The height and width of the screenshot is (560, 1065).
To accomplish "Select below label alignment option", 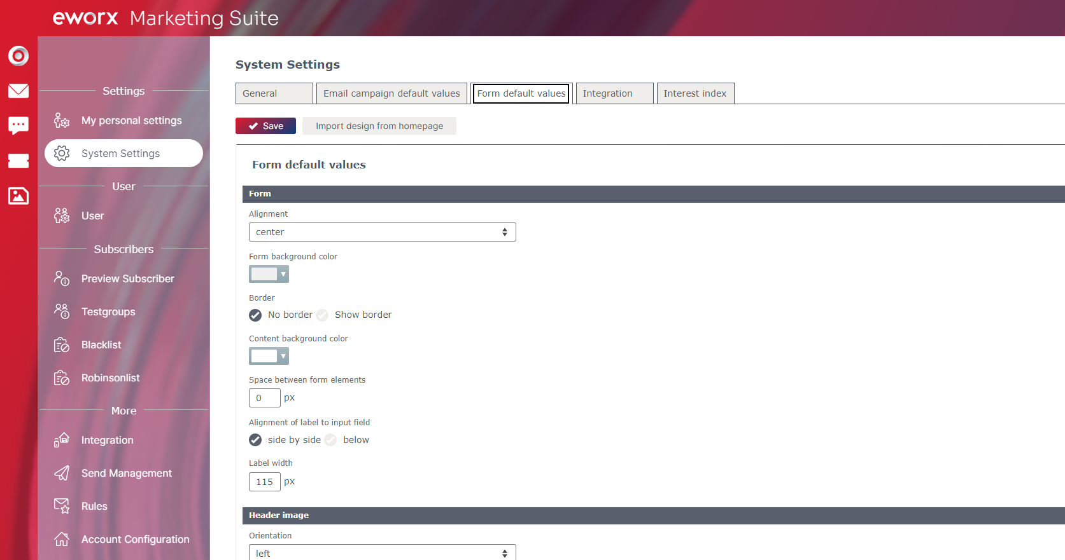I will 330,440.
